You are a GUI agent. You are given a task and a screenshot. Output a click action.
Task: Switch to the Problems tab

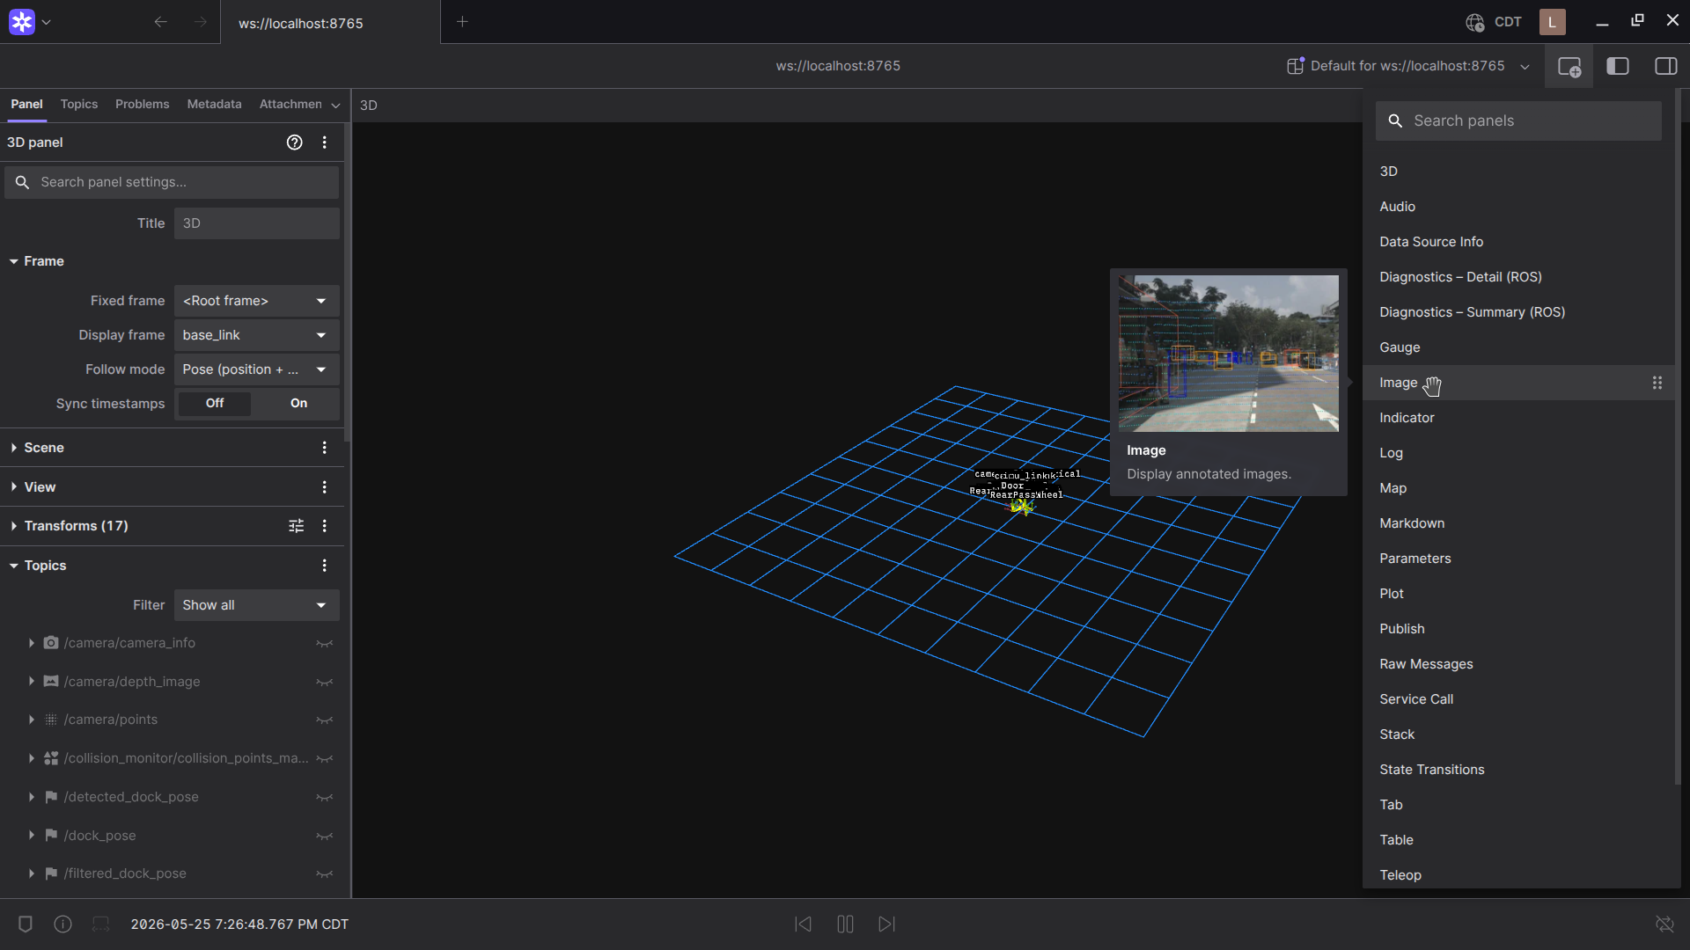pos(142,104)
